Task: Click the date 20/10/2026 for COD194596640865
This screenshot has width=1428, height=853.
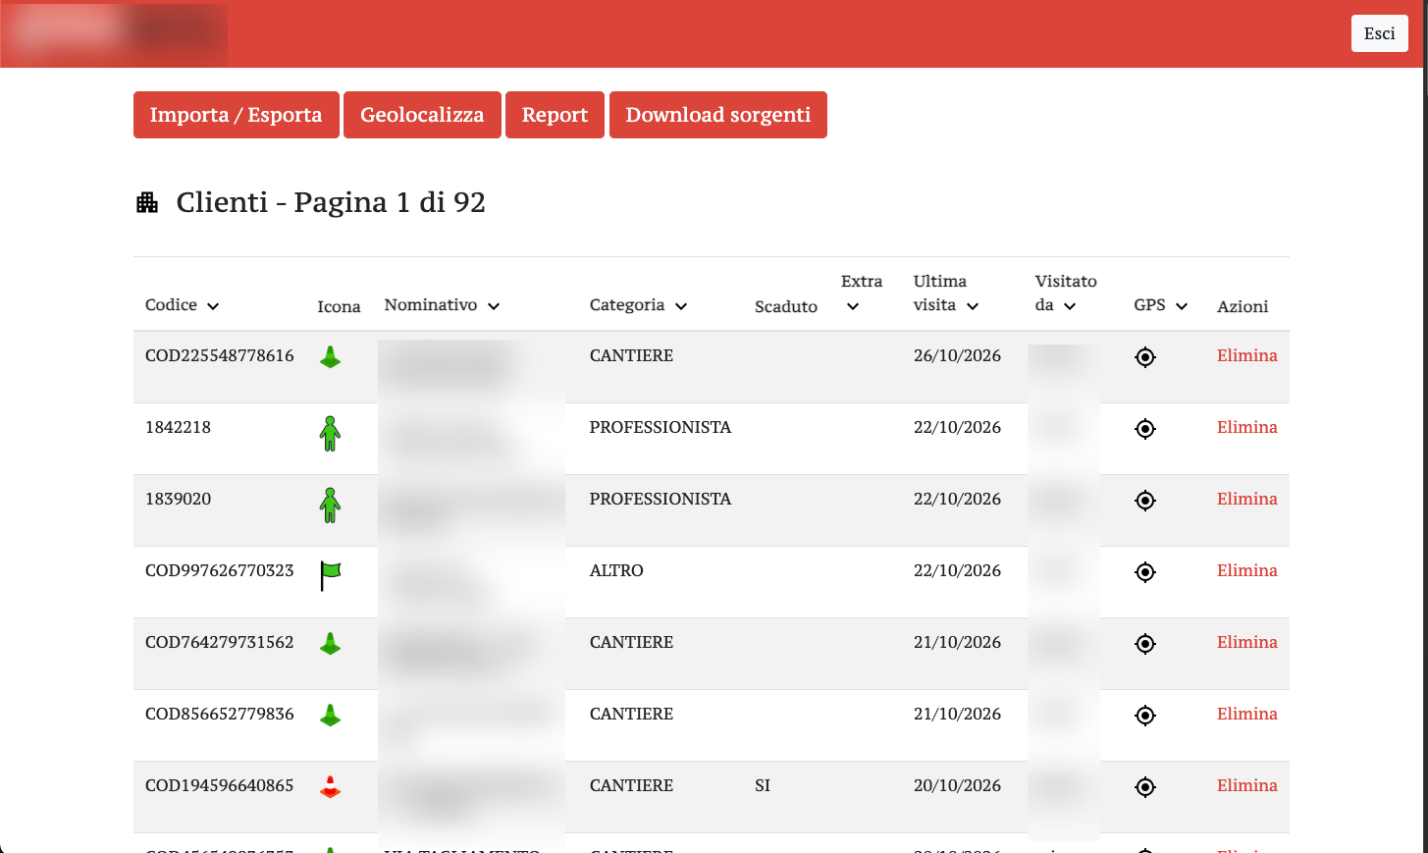Action: (x=957, y=785)
